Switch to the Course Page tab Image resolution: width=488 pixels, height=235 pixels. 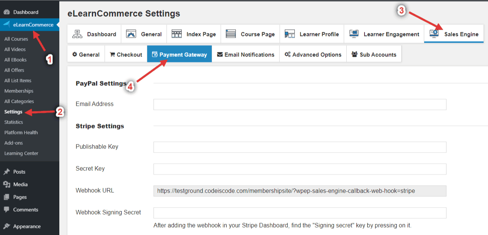(x=250, y=34)
